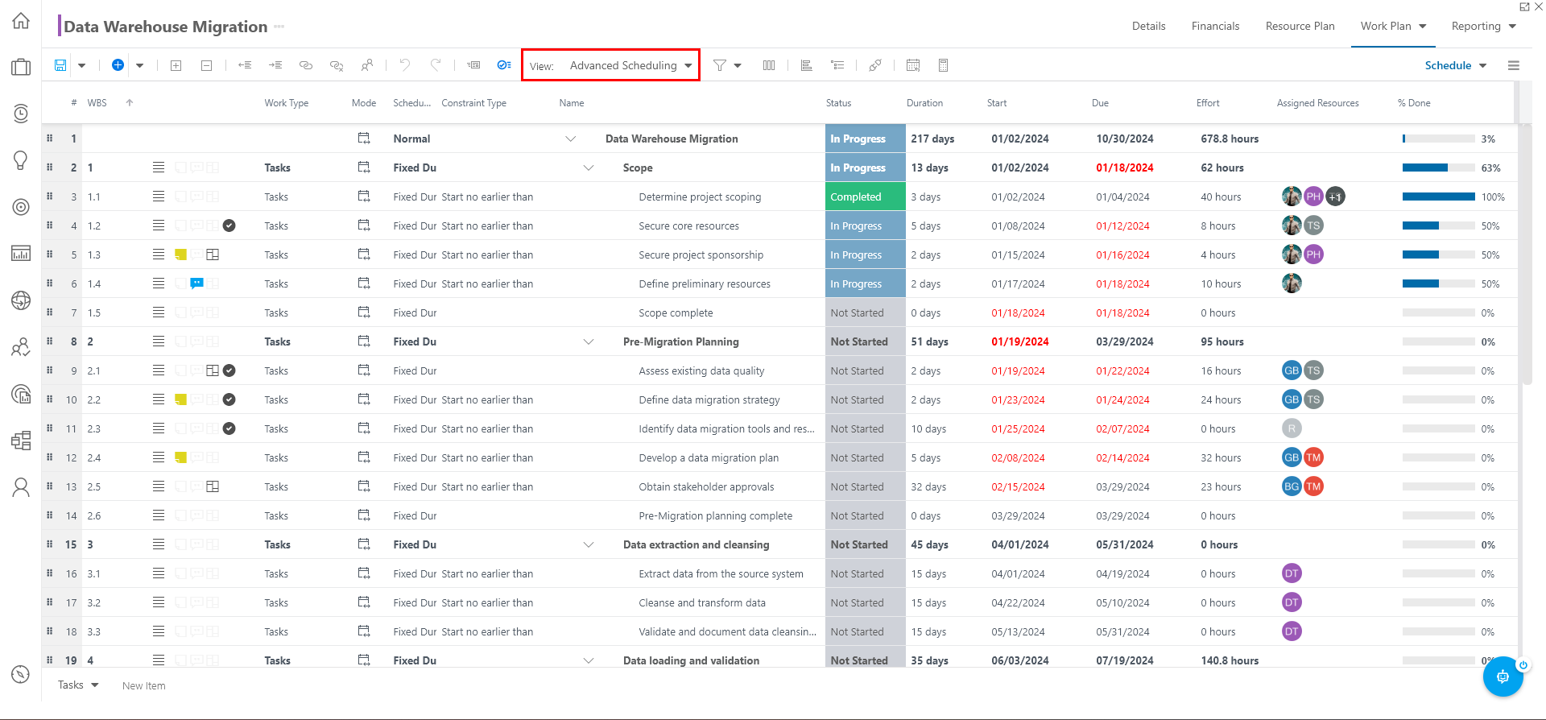Image resolution: width=1546 pixels, height=720 pixels.
Task: Switch to the Resource Plan tab
Action: coord(1300,26)
